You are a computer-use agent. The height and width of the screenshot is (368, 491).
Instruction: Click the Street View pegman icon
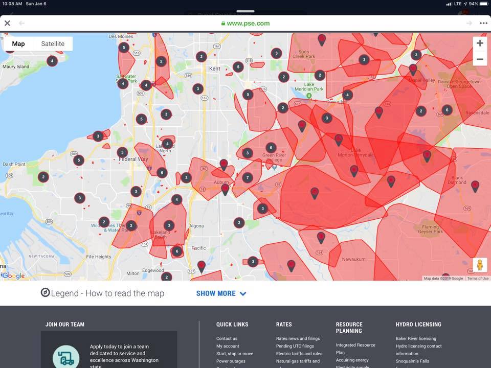pyautogui.click(x=480, y=265)
